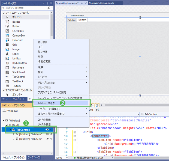Collapse the code fold box on line 14

[x=75, y=152]
